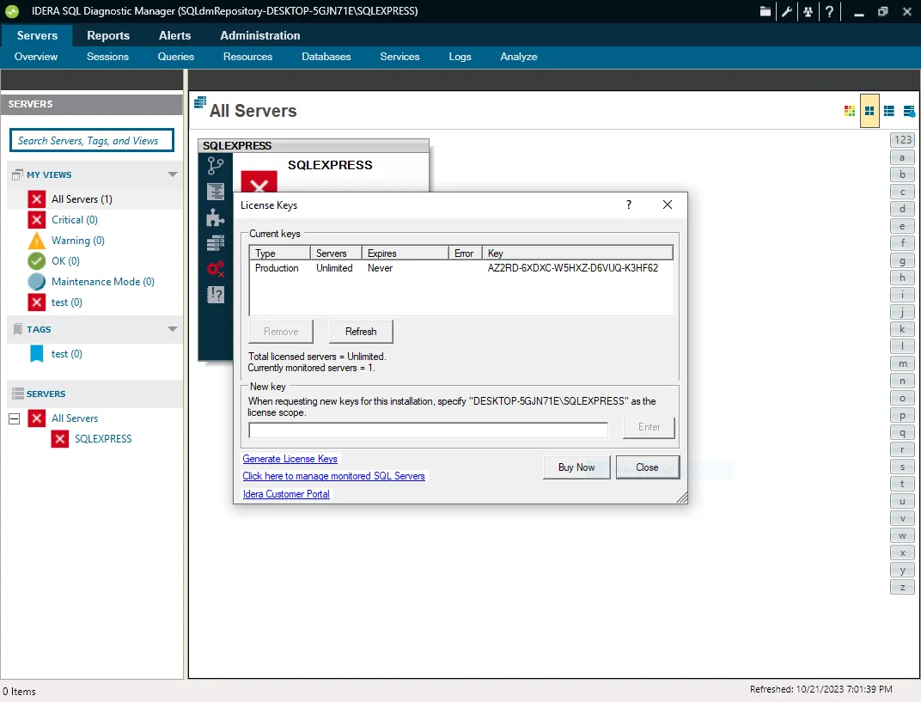The height and width of the screenshot is (702, 921).
Task: Collapse the All Servers tree node
Action: click(x=14, y=418)
